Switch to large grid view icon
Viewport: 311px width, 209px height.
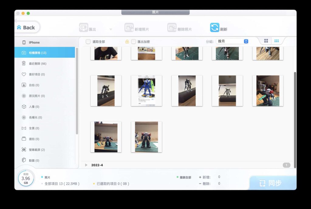coord(266,41)
